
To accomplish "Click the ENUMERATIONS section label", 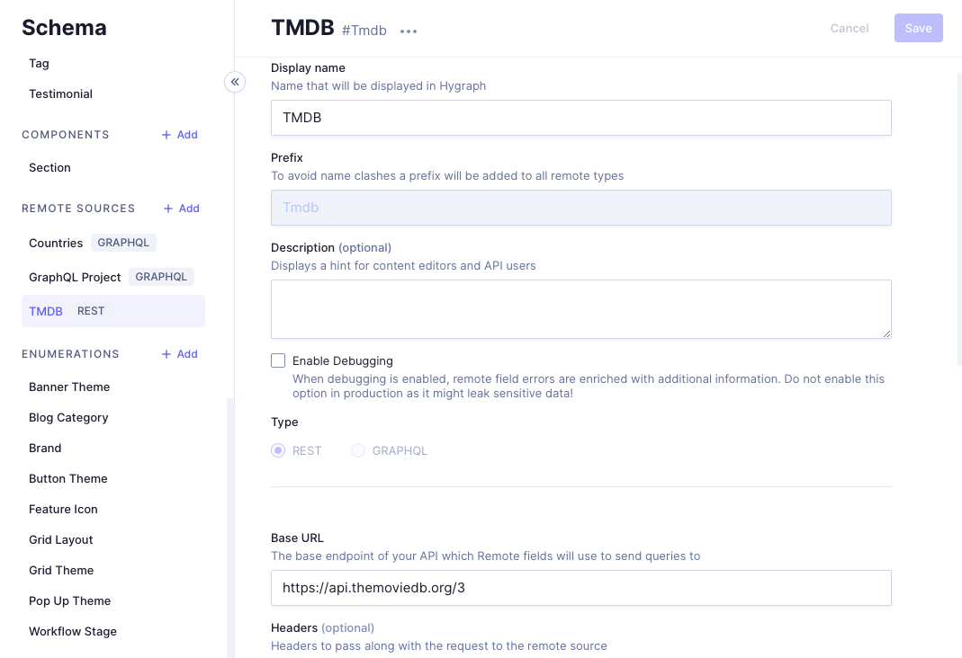I will [70, 354].
